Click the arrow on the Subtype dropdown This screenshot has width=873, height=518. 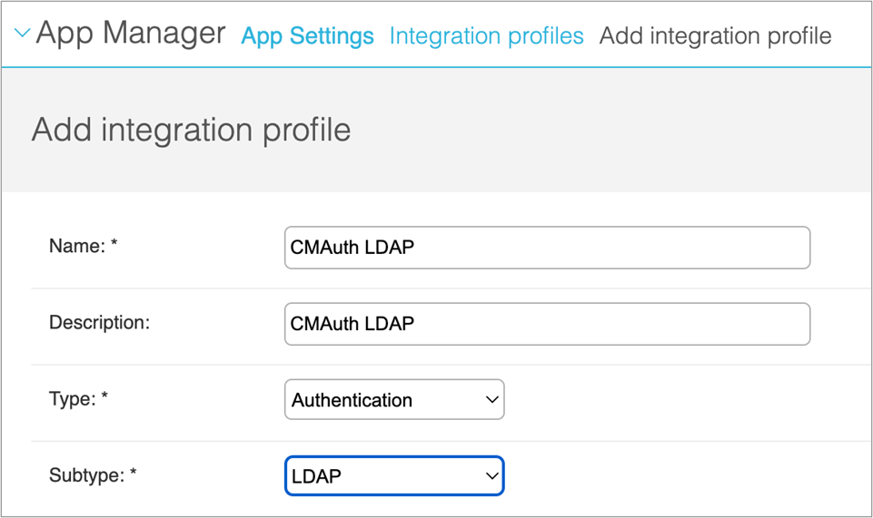491,476
